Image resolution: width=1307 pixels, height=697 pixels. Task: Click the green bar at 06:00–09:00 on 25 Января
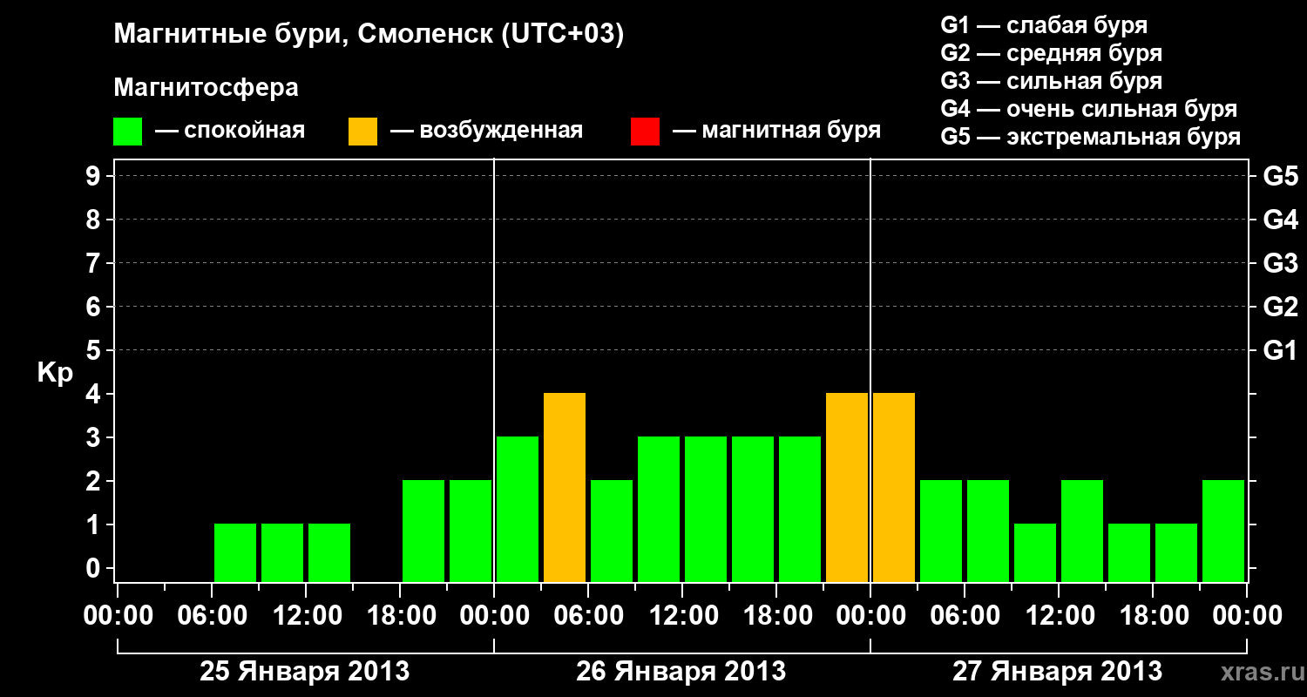[235, 553]
